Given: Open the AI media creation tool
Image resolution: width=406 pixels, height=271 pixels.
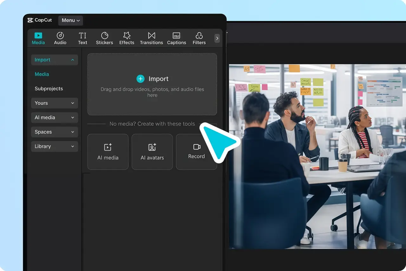Looking at the screenshot, I should tap(108, 152).
